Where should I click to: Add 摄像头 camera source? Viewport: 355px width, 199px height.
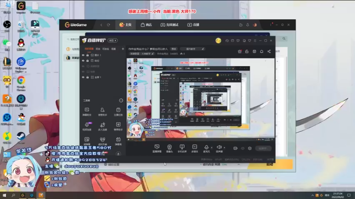click(x=170, y=149)
